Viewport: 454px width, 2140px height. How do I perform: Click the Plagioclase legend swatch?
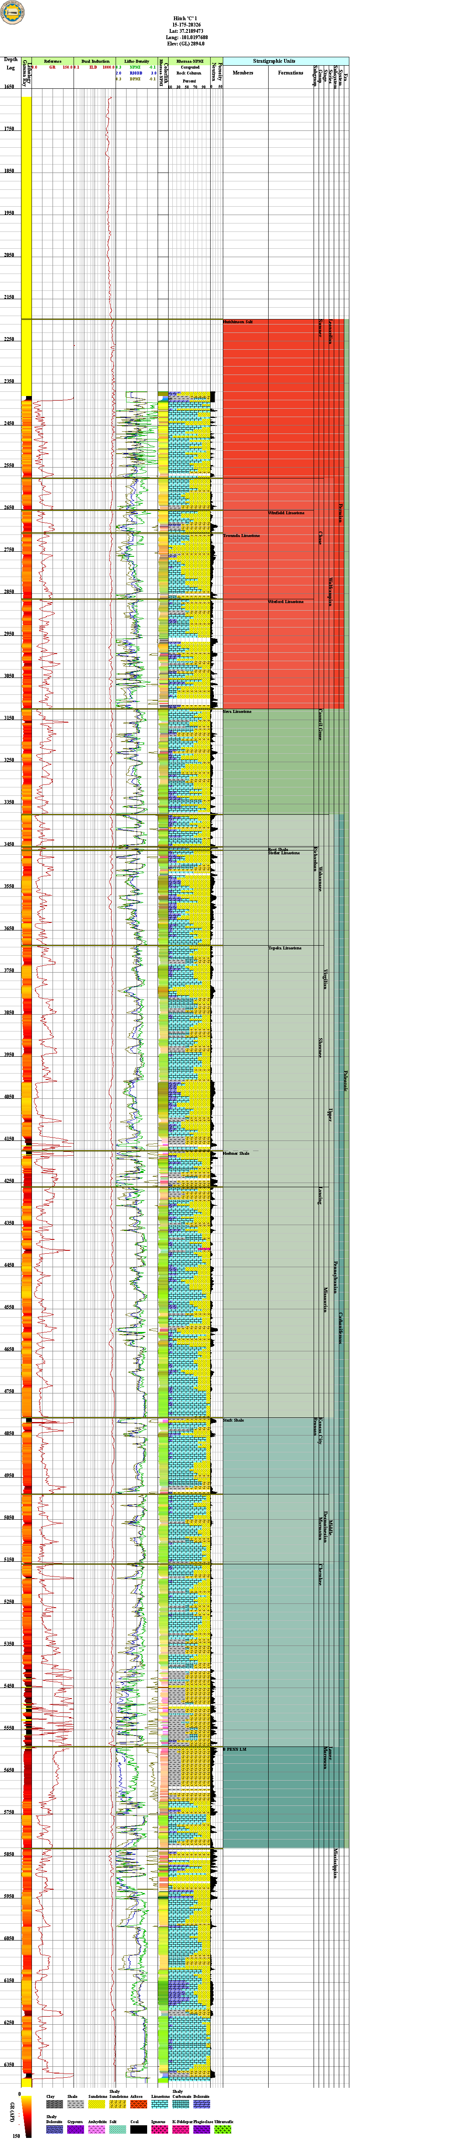201,2129
